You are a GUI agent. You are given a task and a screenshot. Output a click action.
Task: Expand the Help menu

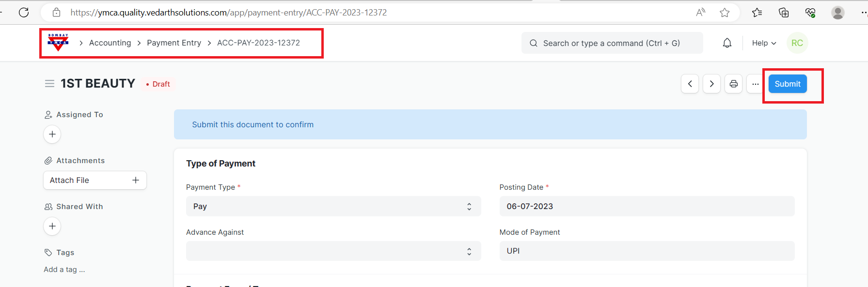(x=764, y=43)
